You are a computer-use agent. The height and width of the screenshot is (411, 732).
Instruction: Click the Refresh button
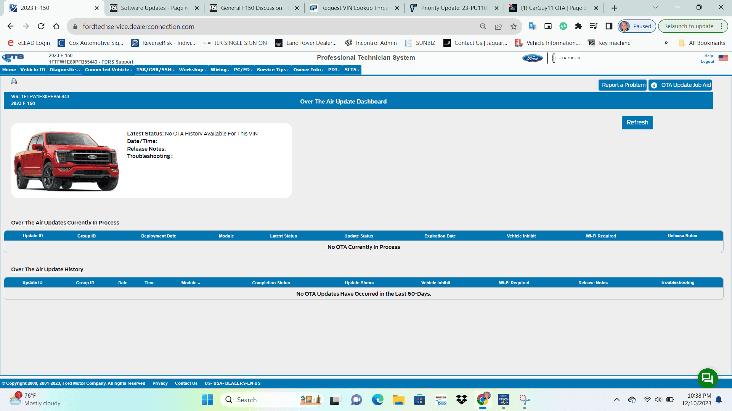click(637, 123)
